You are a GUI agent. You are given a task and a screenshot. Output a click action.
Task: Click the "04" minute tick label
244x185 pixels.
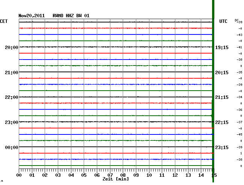click(71, 175)
